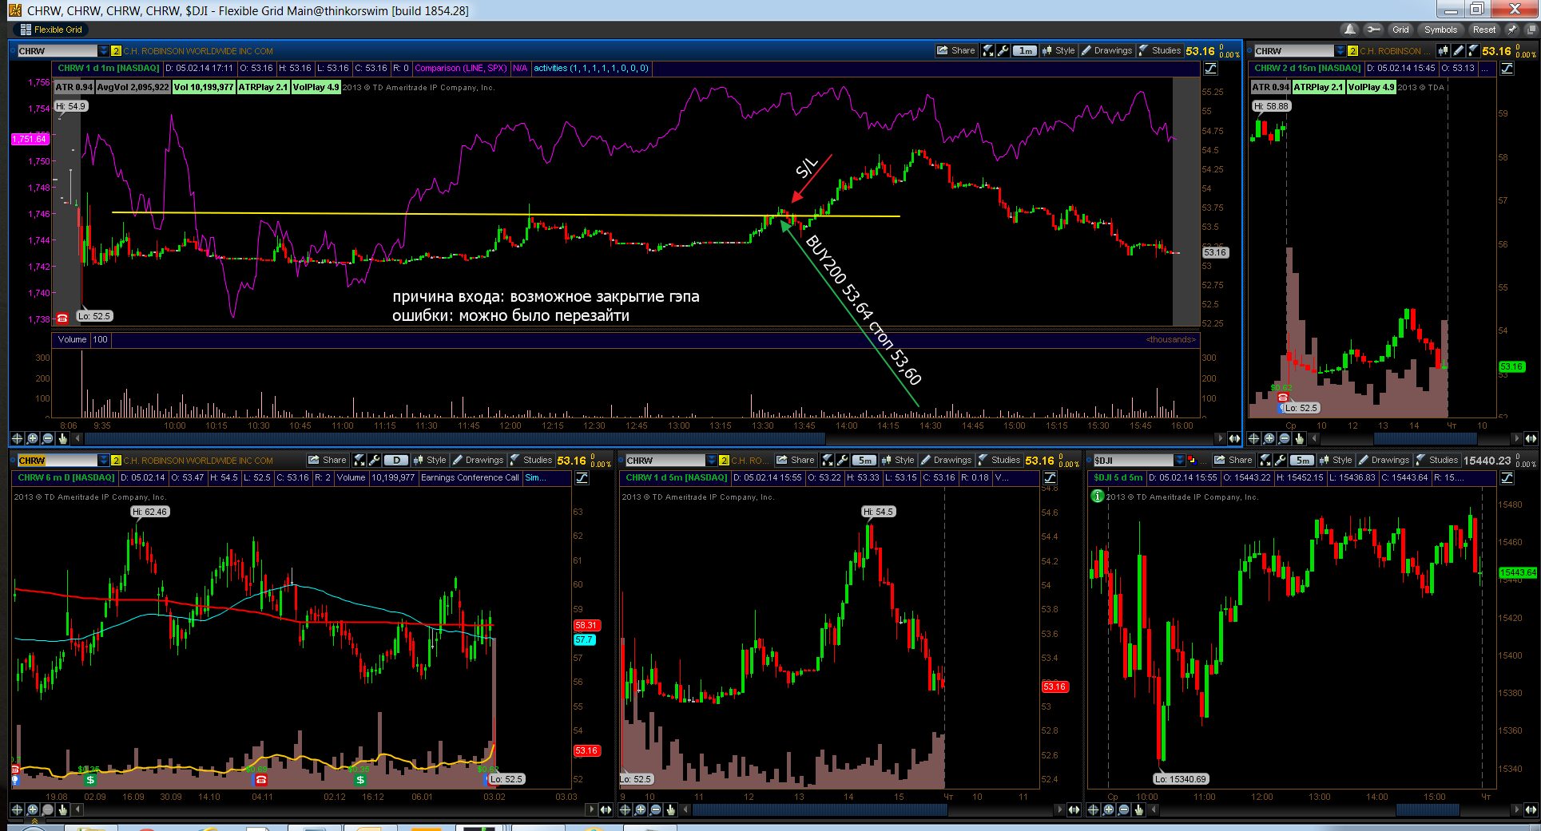1541x831 pixels.
Task: Toggle chart scale icon in daily chart
Action: (x=582, y=478)
